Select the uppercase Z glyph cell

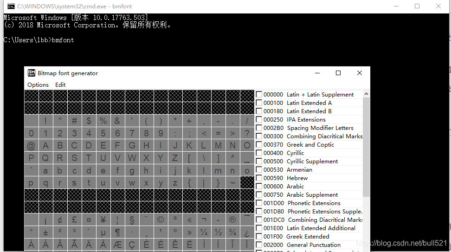175,158
